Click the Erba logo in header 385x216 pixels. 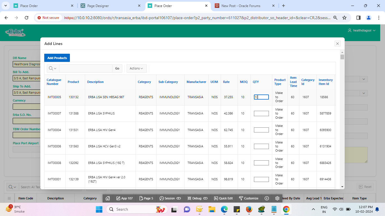coord(15,32)
